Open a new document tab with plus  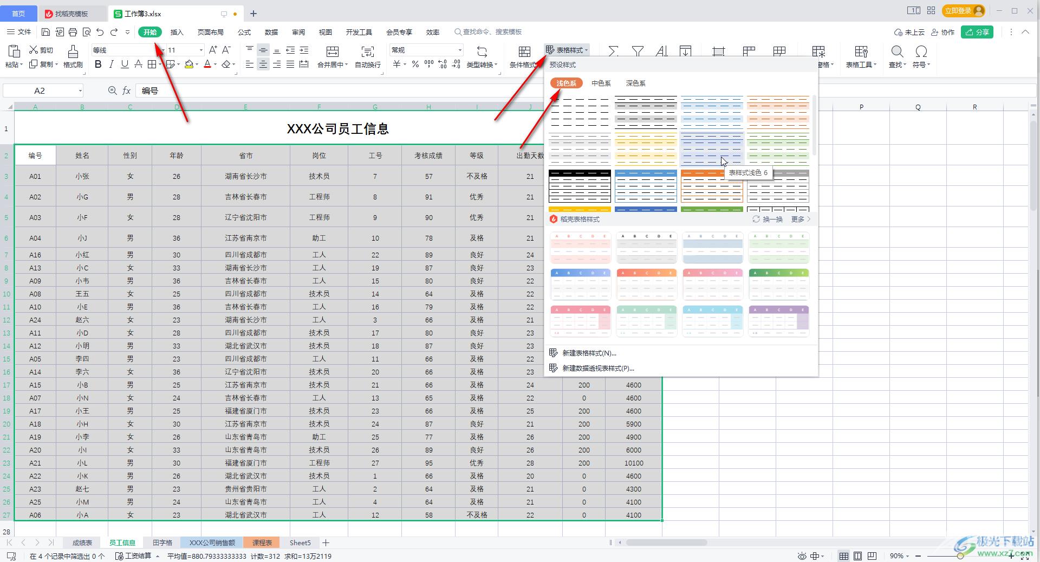(x=253, y=14)
